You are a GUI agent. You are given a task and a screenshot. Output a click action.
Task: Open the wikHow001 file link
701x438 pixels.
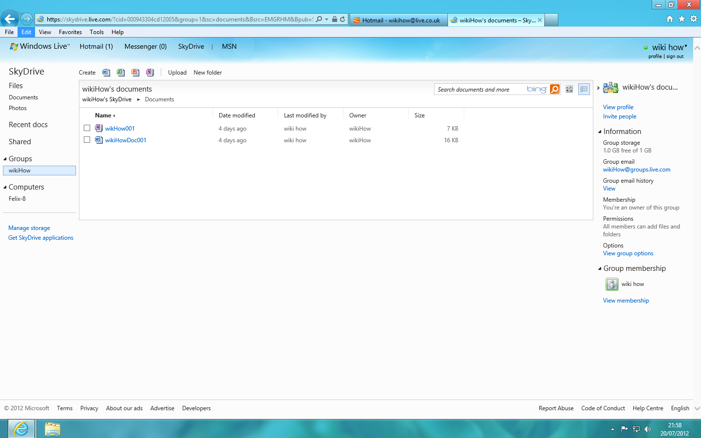120,129
